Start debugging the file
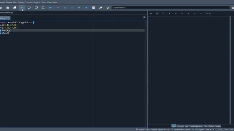The width and height of the screenshot is (234, 131). 50,8
